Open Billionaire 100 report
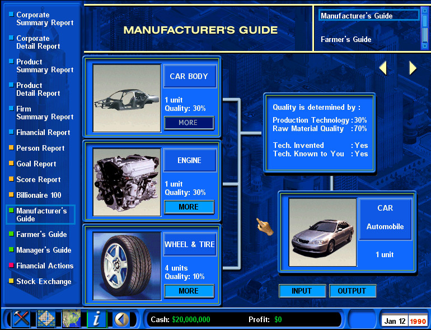The image size is (431, 330). pos(39,195)
